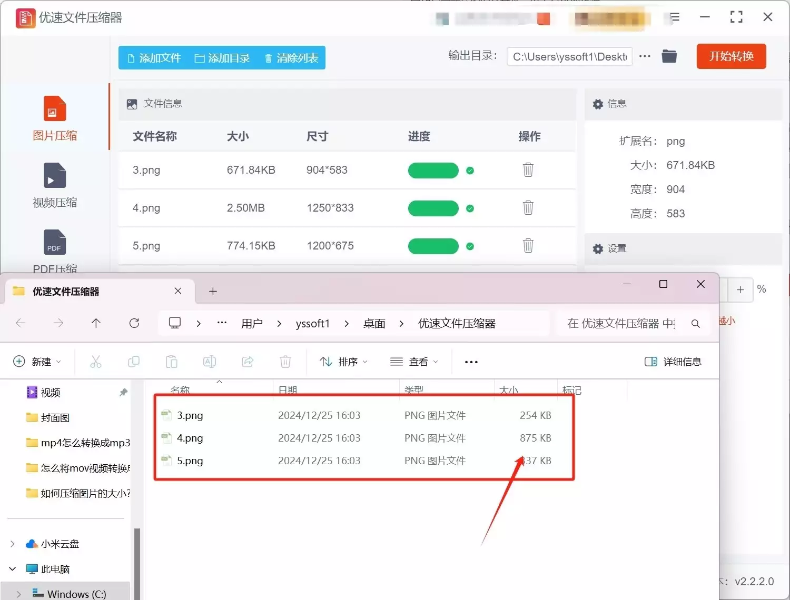The image size is (790, 600).
Task: Click the 输出目录 path field
Action: (x=569, y=57)
